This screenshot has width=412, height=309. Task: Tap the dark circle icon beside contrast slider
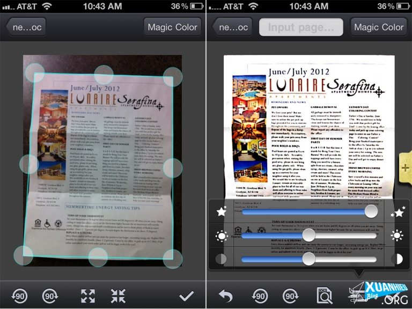coord(221,259)
